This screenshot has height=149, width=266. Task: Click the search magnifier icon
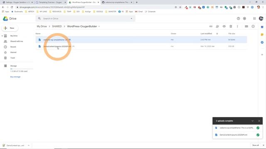(x=39, y=19)
